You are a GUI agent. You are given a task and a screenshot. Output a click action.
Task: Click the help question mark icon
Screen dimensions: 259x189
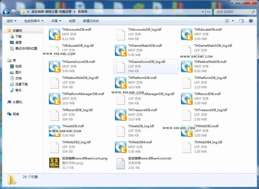[x=251, y=21]
